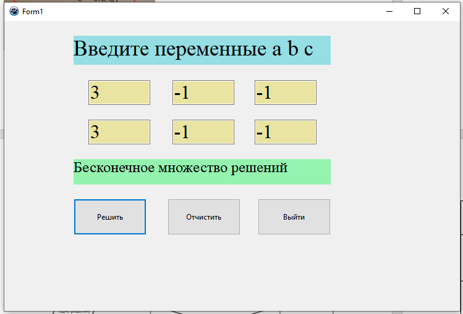Focus the first-row input containing 3
463x314 pixels.
119,93
